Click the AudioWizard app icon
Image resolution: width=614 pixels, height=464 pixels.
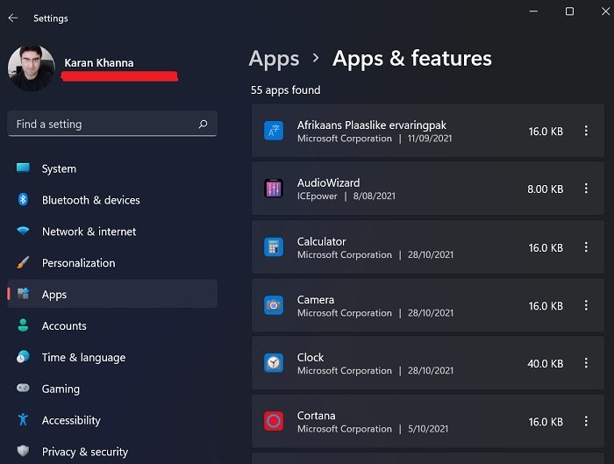click(274, 189)
